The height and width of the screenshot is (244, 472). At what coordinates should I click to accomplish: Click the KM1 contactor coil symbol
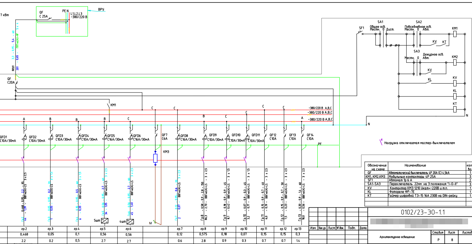(455, 34)
